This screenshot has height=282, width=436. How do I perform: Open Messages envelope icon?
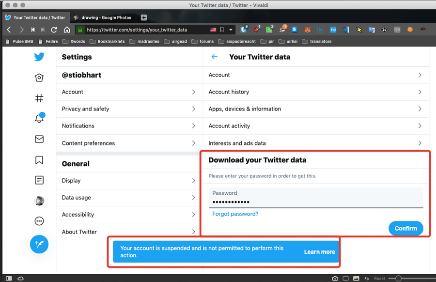pos(39,139)
